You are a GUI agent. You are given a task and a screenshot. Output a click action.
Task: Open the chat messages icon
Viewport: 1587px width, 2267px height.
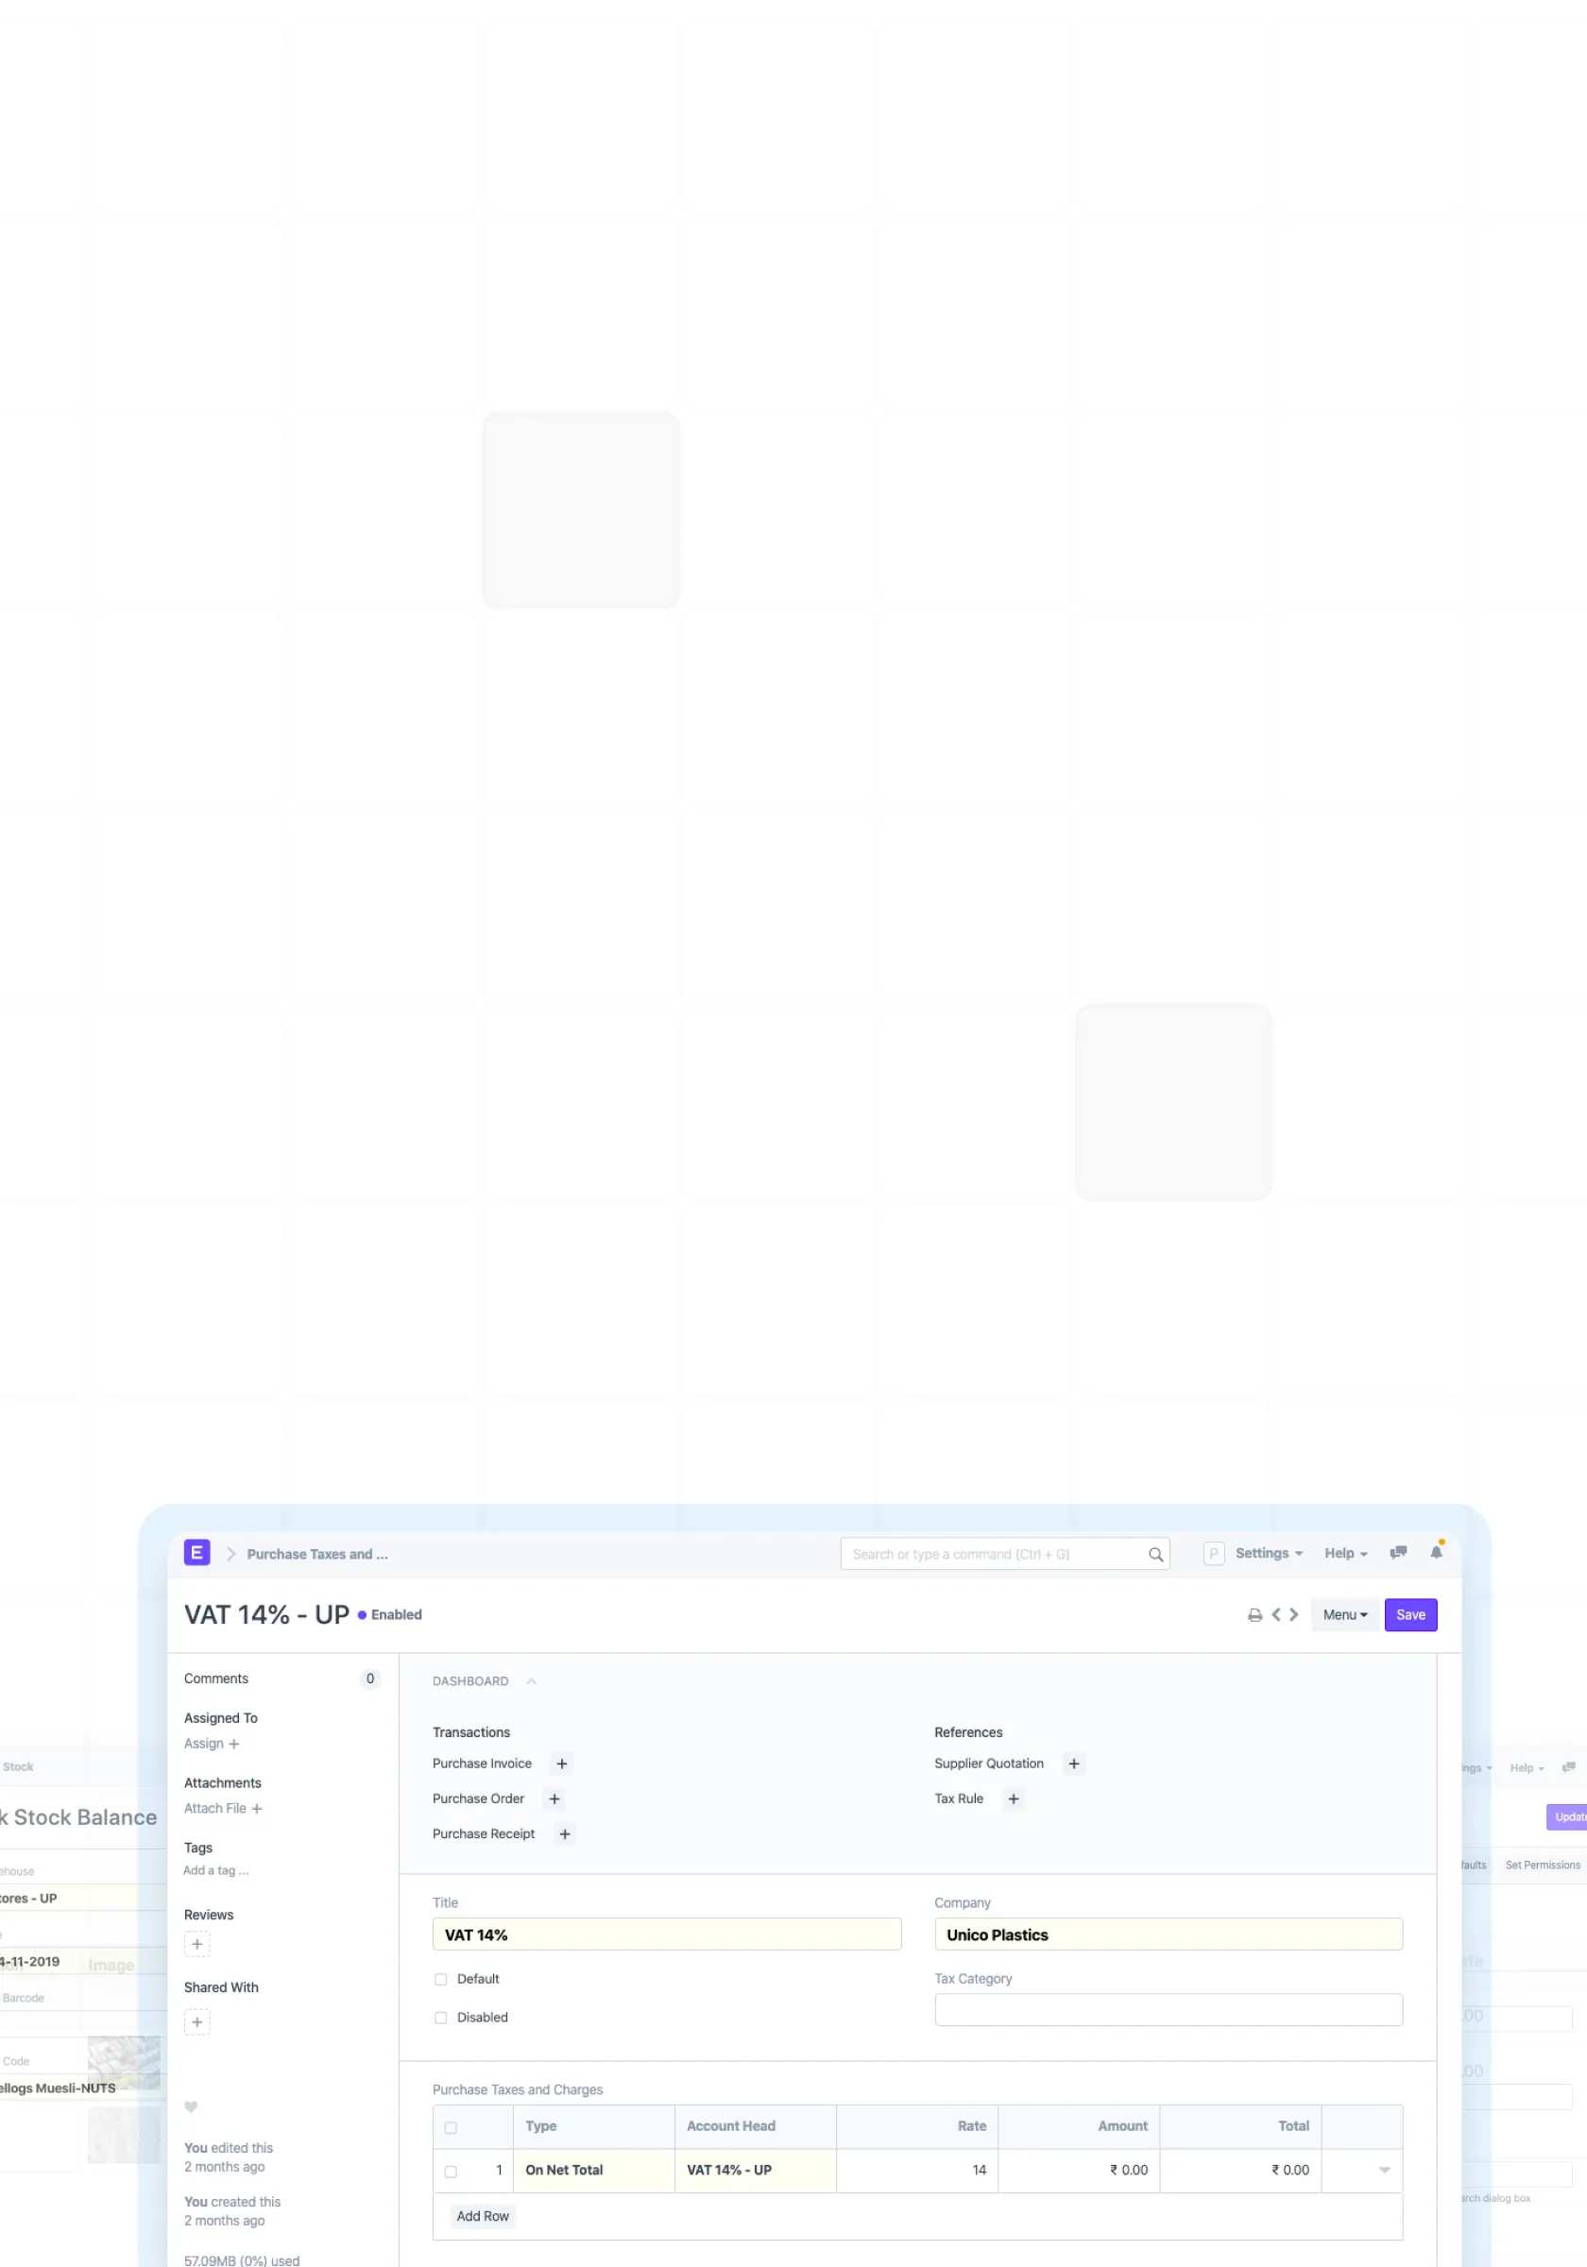pos(1397,1552)
